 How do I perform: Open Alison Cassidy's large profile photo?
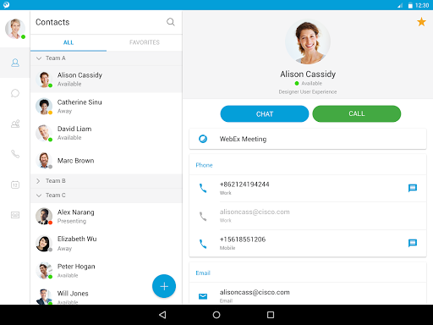point(308,41)
